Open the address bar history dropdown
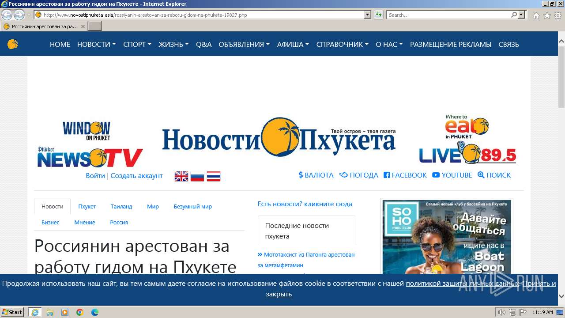565x318 pixels. (368, 15)
